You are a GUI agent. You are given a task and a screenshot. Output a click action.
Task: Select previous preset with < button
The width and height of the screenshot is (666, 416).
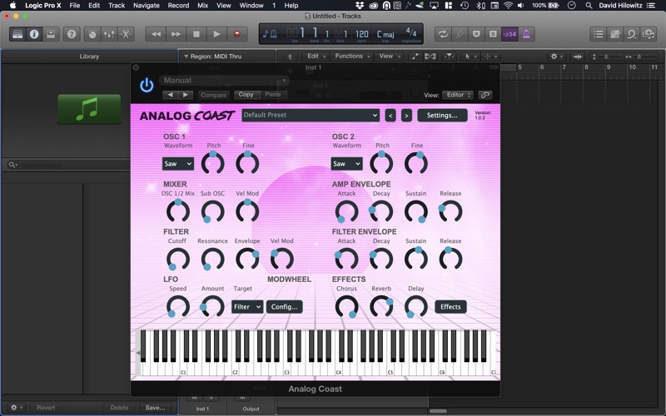(x=390, y=115)
